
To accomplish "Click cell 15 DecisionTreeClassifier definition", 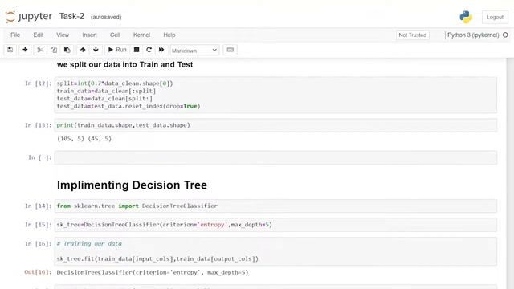I will [275, 225].
